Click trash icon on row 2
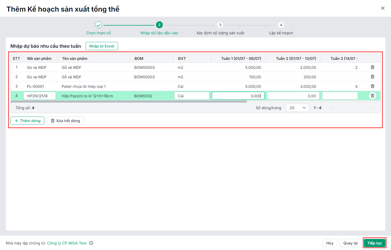391x250 pixels. coord(372,77)
